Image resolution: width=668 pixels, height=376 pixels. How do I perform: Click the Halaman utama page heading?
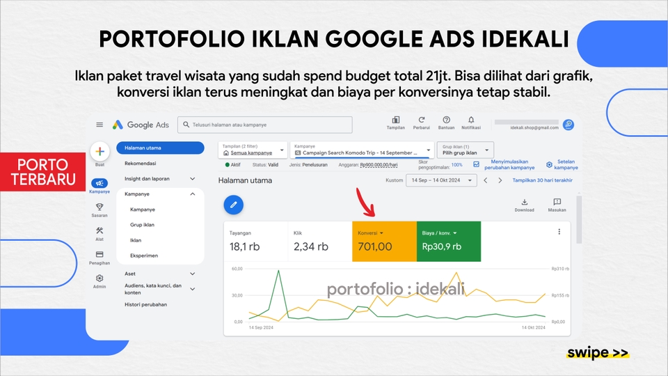(245, 180)
